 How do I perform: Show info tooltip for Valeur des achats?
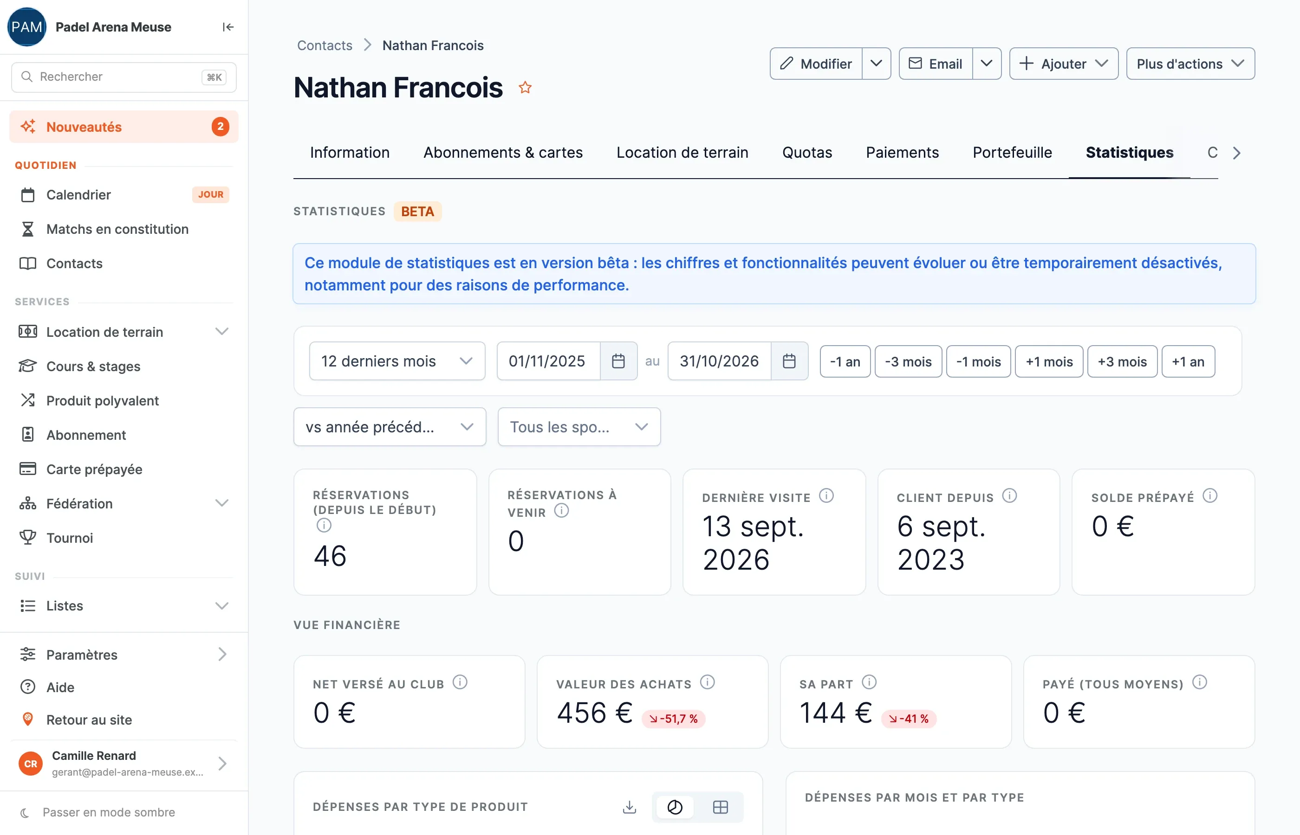pyautogui.click(x=708, y=682)
